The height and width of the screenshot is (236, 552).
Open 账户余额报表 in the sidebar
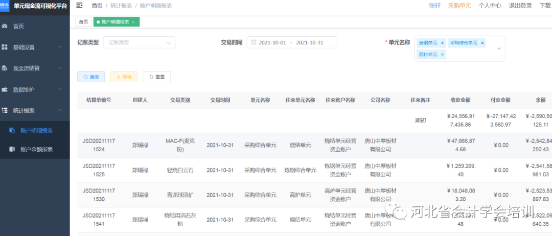point(35,149)
